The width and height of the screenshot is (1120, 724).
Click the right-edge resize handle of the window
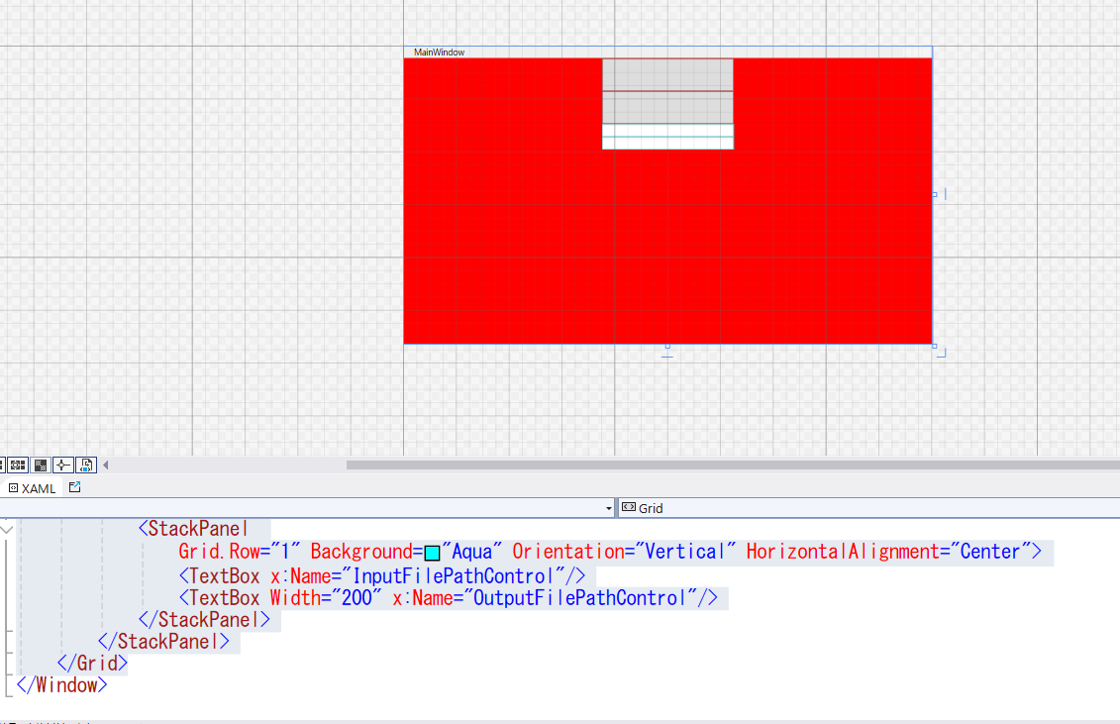(934, 194)
